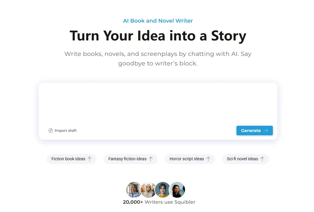Select the Fiction book ideas suggestion

coord(68,159)
